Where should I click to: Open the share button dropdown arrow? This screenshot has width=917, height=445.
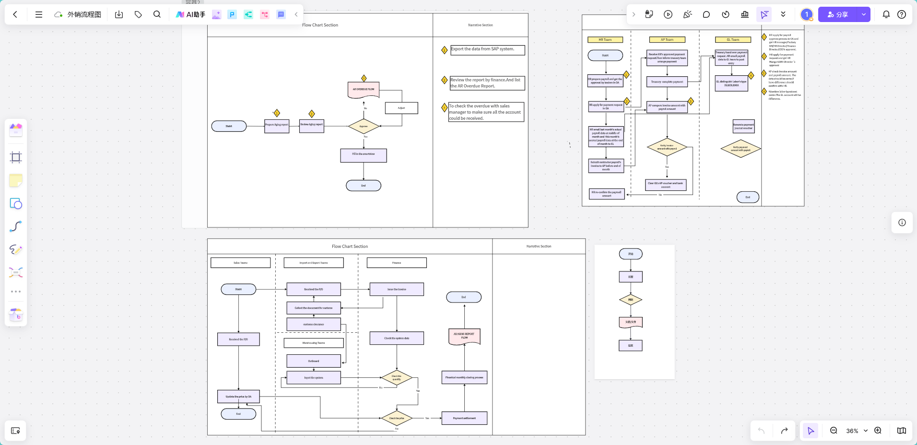(864, 14)
